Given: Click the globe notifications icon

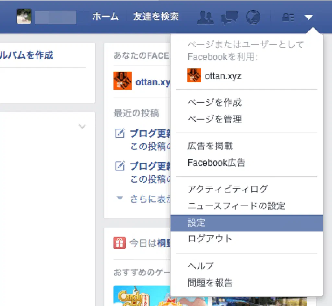Looking at the screenshot, I should coord(253,17).
